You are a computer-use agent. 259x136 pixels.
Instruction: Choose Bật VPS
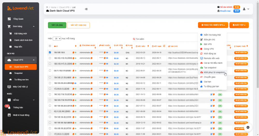[x=212, y=44]
